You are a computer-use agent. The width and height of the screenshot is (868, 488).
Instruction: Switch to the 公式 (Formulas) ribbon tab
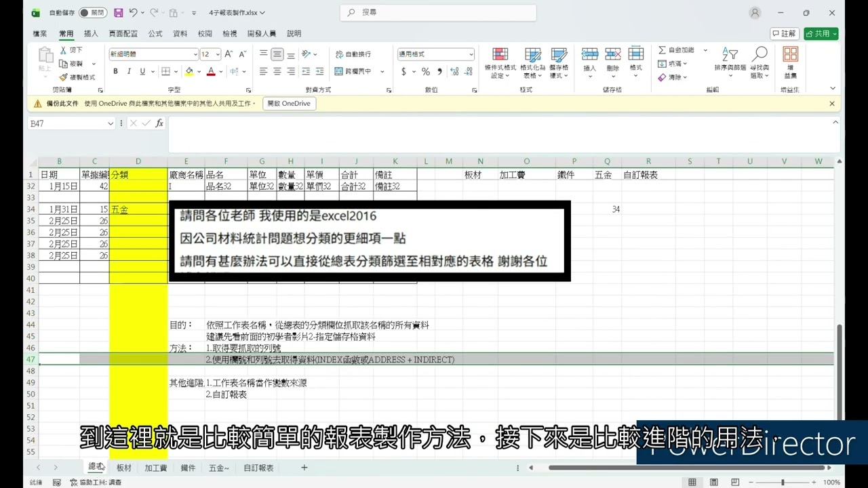[x=155, y=33]
